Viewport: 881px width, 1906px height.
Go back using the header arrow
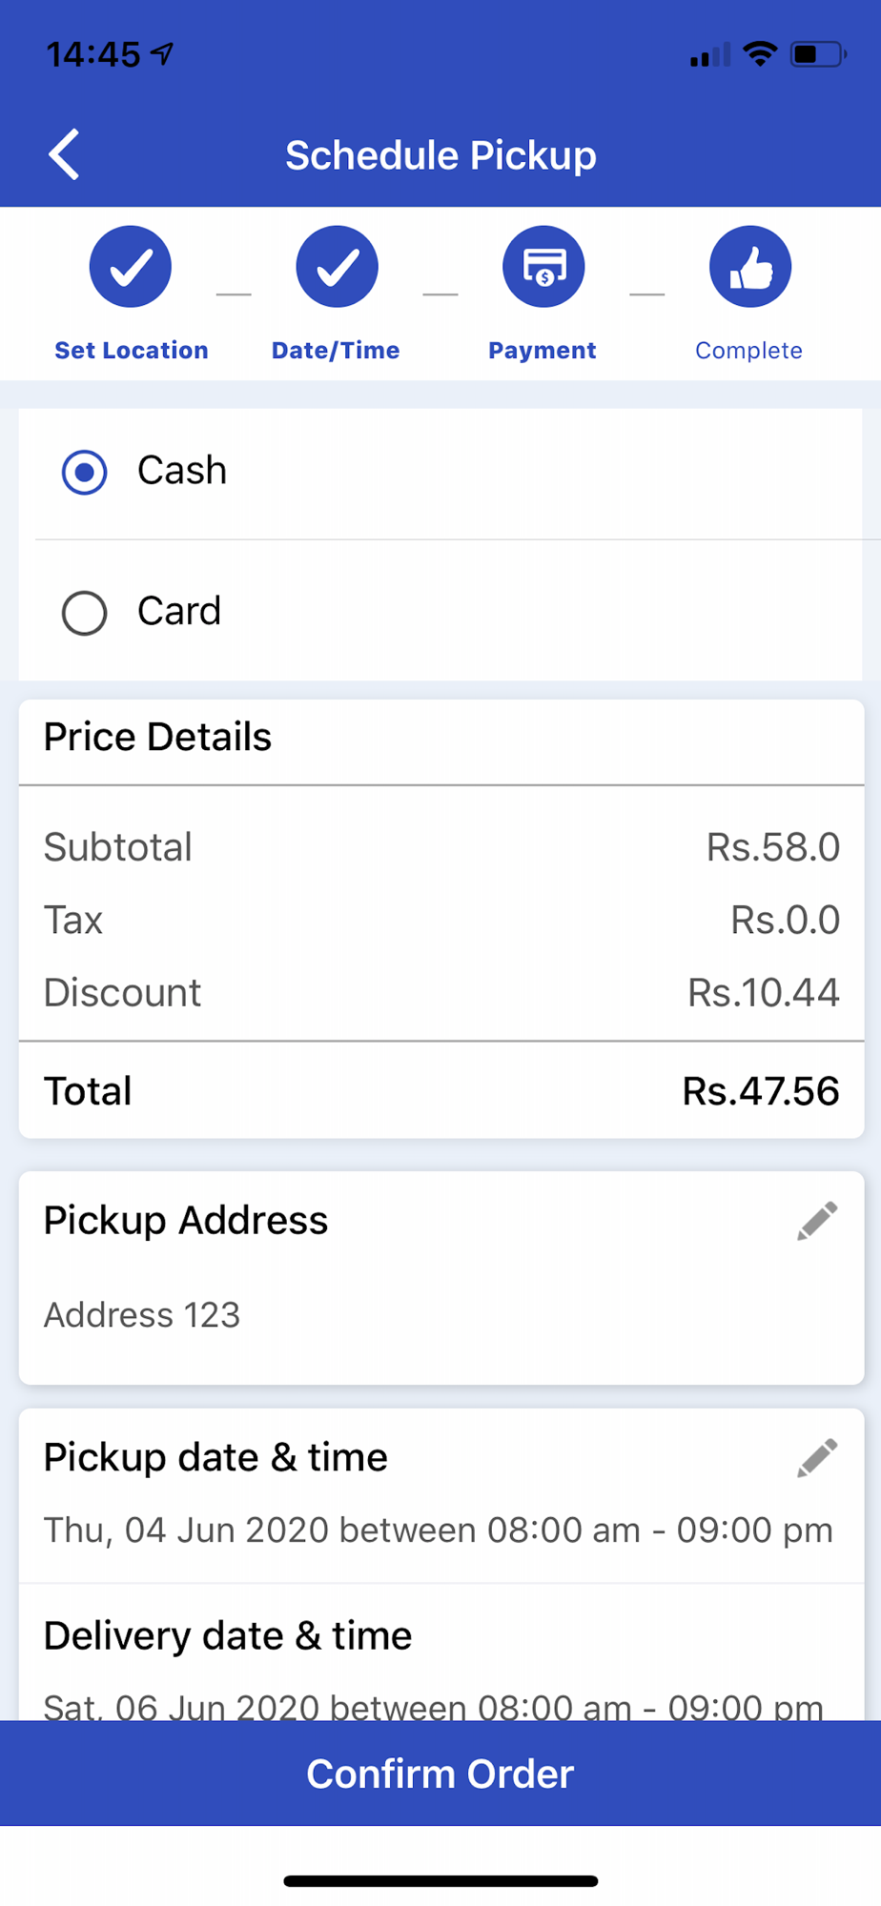[x=64, y=154]
